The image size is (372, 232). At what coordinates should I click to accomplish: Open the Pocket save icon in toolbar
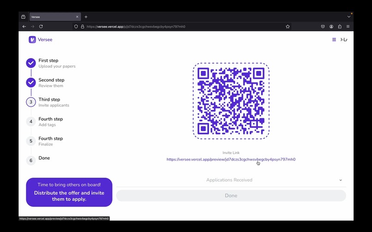(323, 27)
